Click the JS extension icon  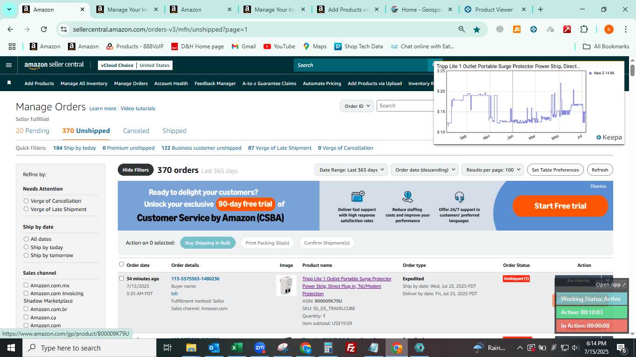point(516,29)
